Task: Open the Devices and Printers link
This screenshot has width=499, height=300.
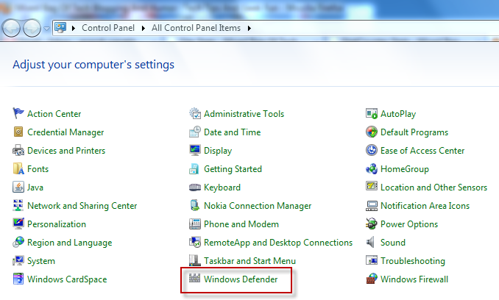Action: [66, 151]
